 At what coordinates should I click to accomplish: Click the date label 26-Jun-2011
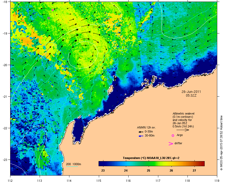pyautogui.click(x=191, y=92)
